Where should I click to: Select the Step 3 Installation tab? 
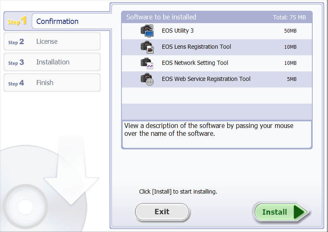[52, 62]
